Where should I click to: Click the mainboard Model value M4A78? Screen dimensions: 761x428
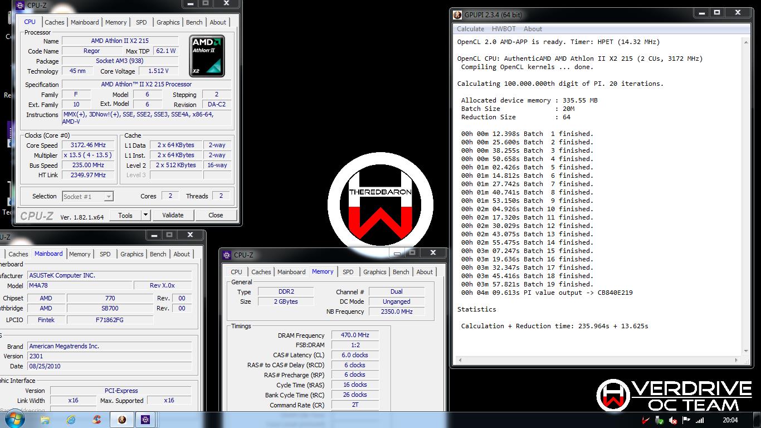(x=79, y=285)
